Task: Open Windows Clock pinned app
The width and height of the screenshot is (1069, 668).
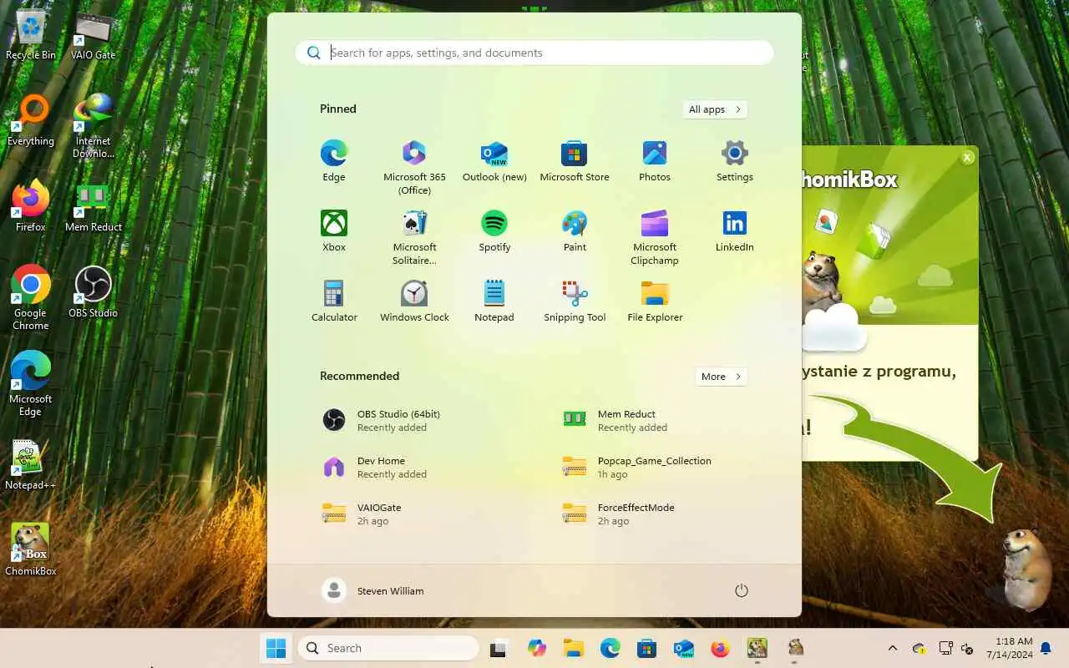Action: [x=414, y=301]
